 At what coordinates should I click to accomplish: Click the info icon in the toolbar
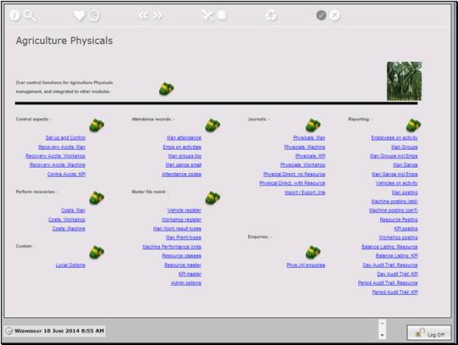click(15, 15)
